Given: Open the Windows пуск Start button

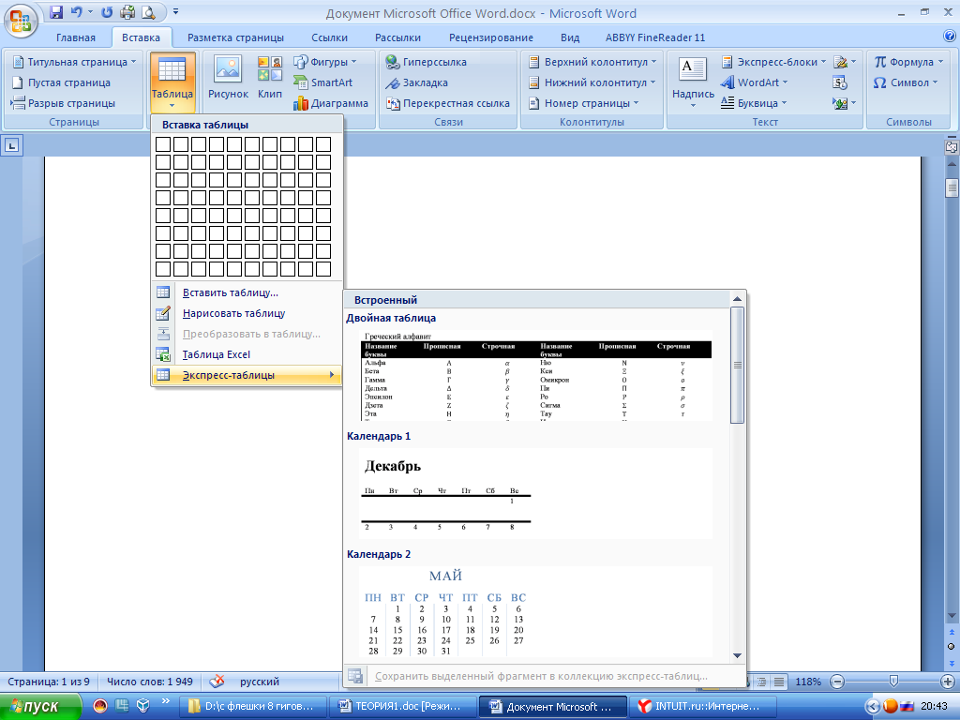Looking at the screenshot, I should 41,706.
